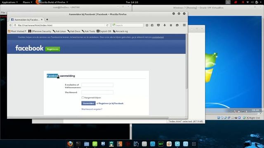Click the Wachtwoord vergeten? link
This screenshot has height=148, width=264.
[92, 109]
